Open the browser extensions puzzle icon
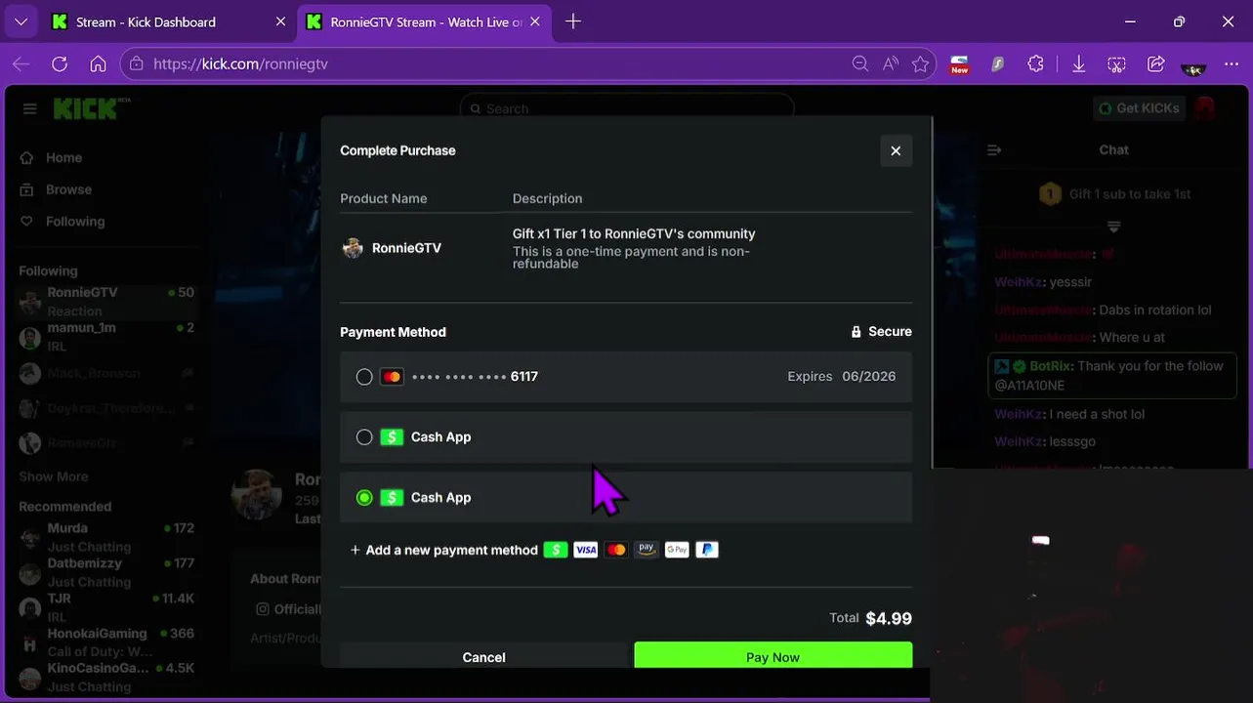The width and height of the screenshot is (1253, 703). coord(1036,63)
